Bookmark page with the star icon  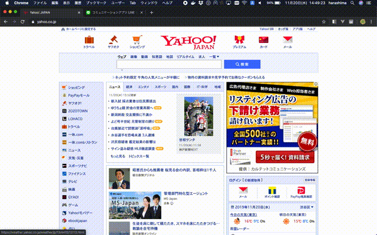[323, 22]
